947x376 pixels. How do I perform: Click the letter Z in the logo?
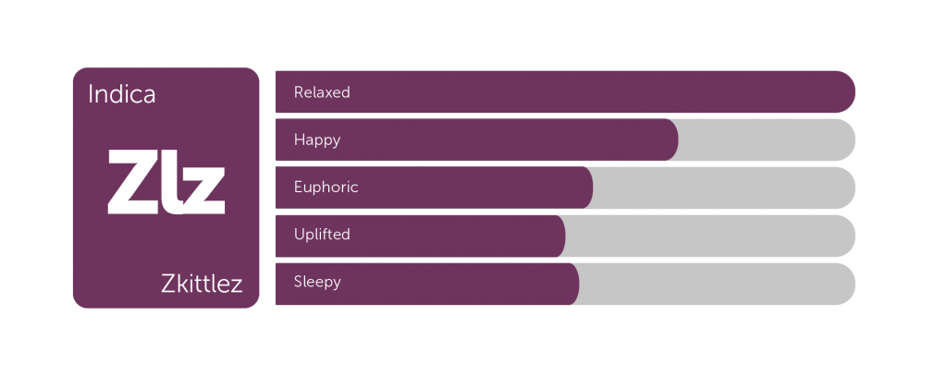tap(133, 182)
